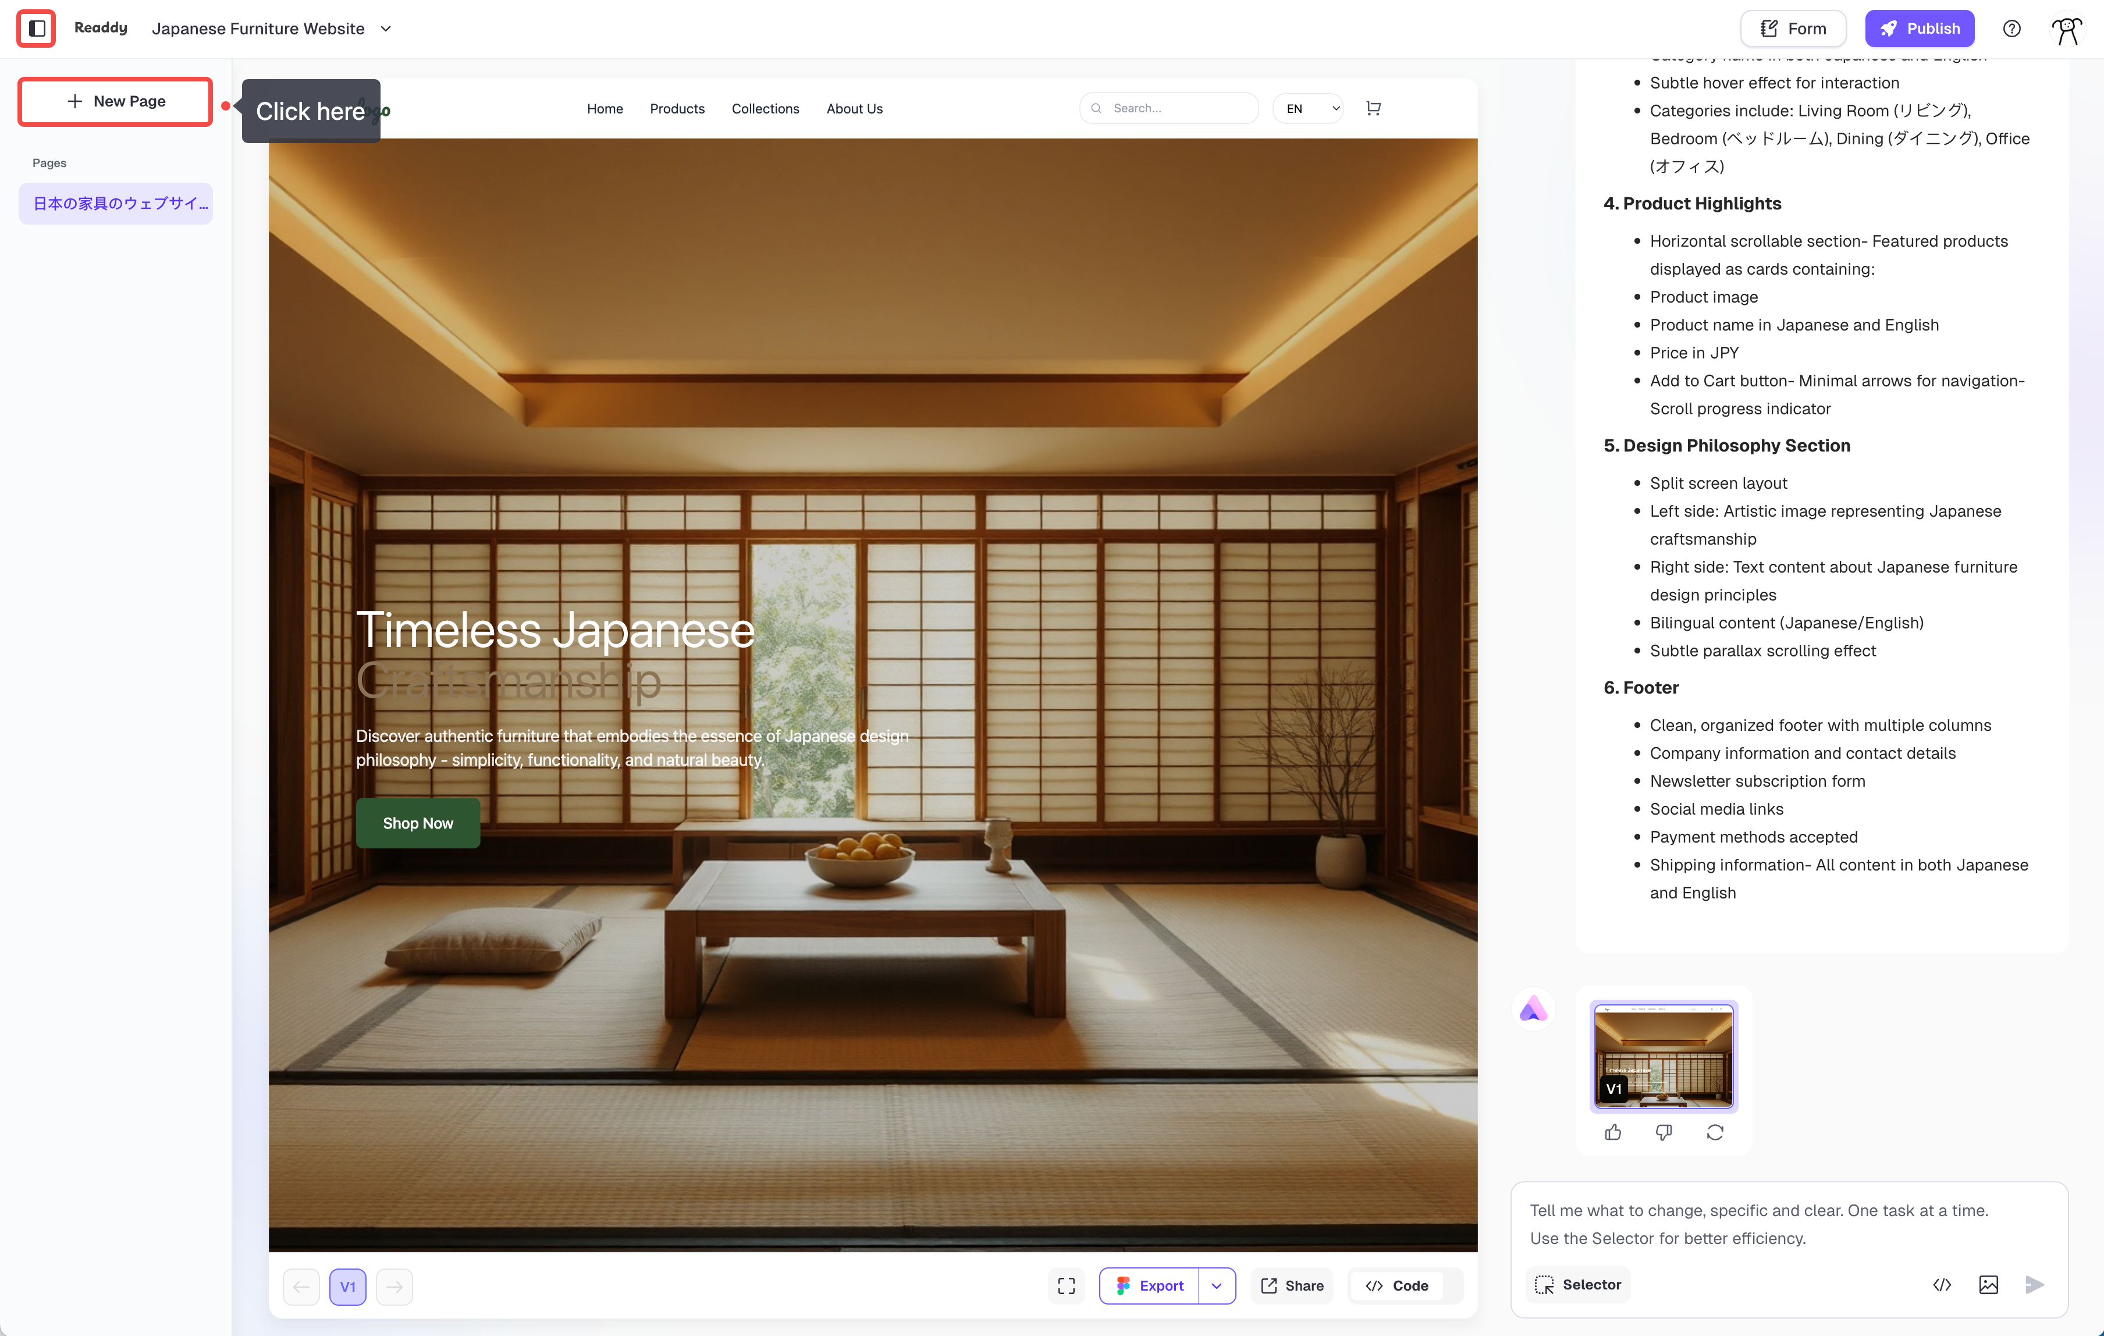
Task: Regenerate the V1 design
Action: (x=1714, y=1132)
